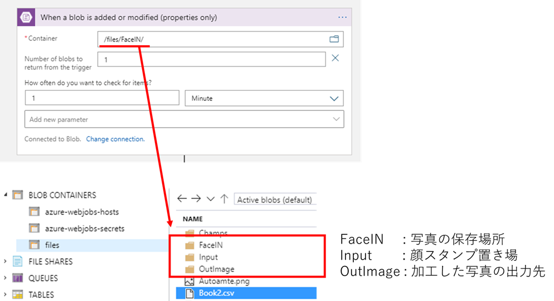Click the interval value input field

[x=102, y=98]
